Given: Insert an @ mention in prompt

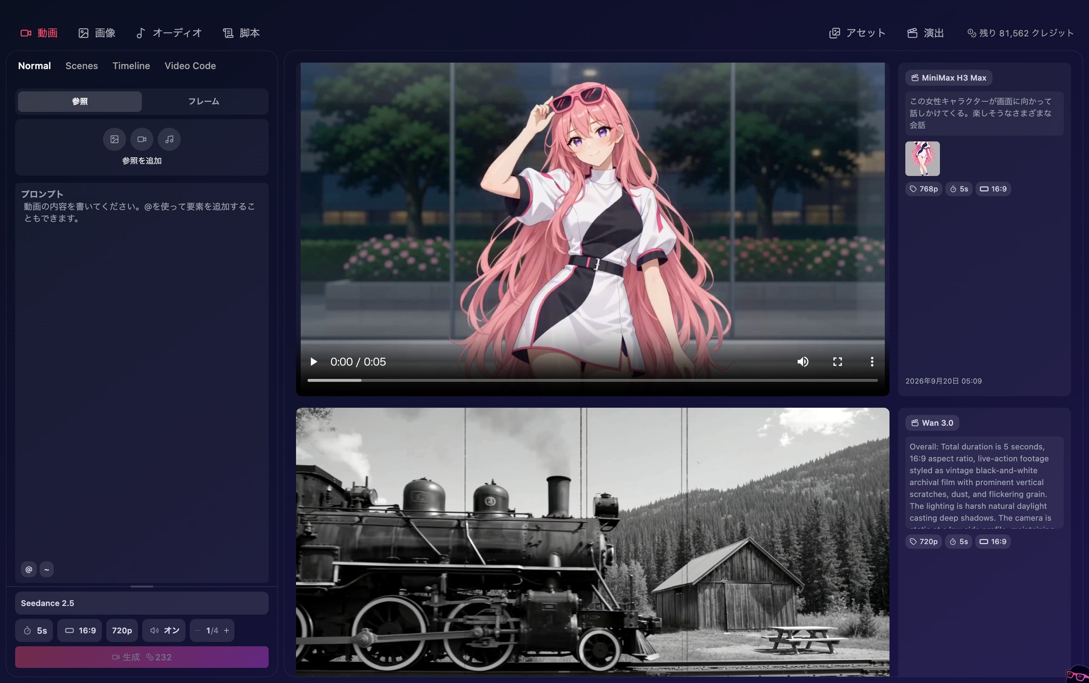Looking at the screenshot, I should pyautogui.click(x=29, y=569).
